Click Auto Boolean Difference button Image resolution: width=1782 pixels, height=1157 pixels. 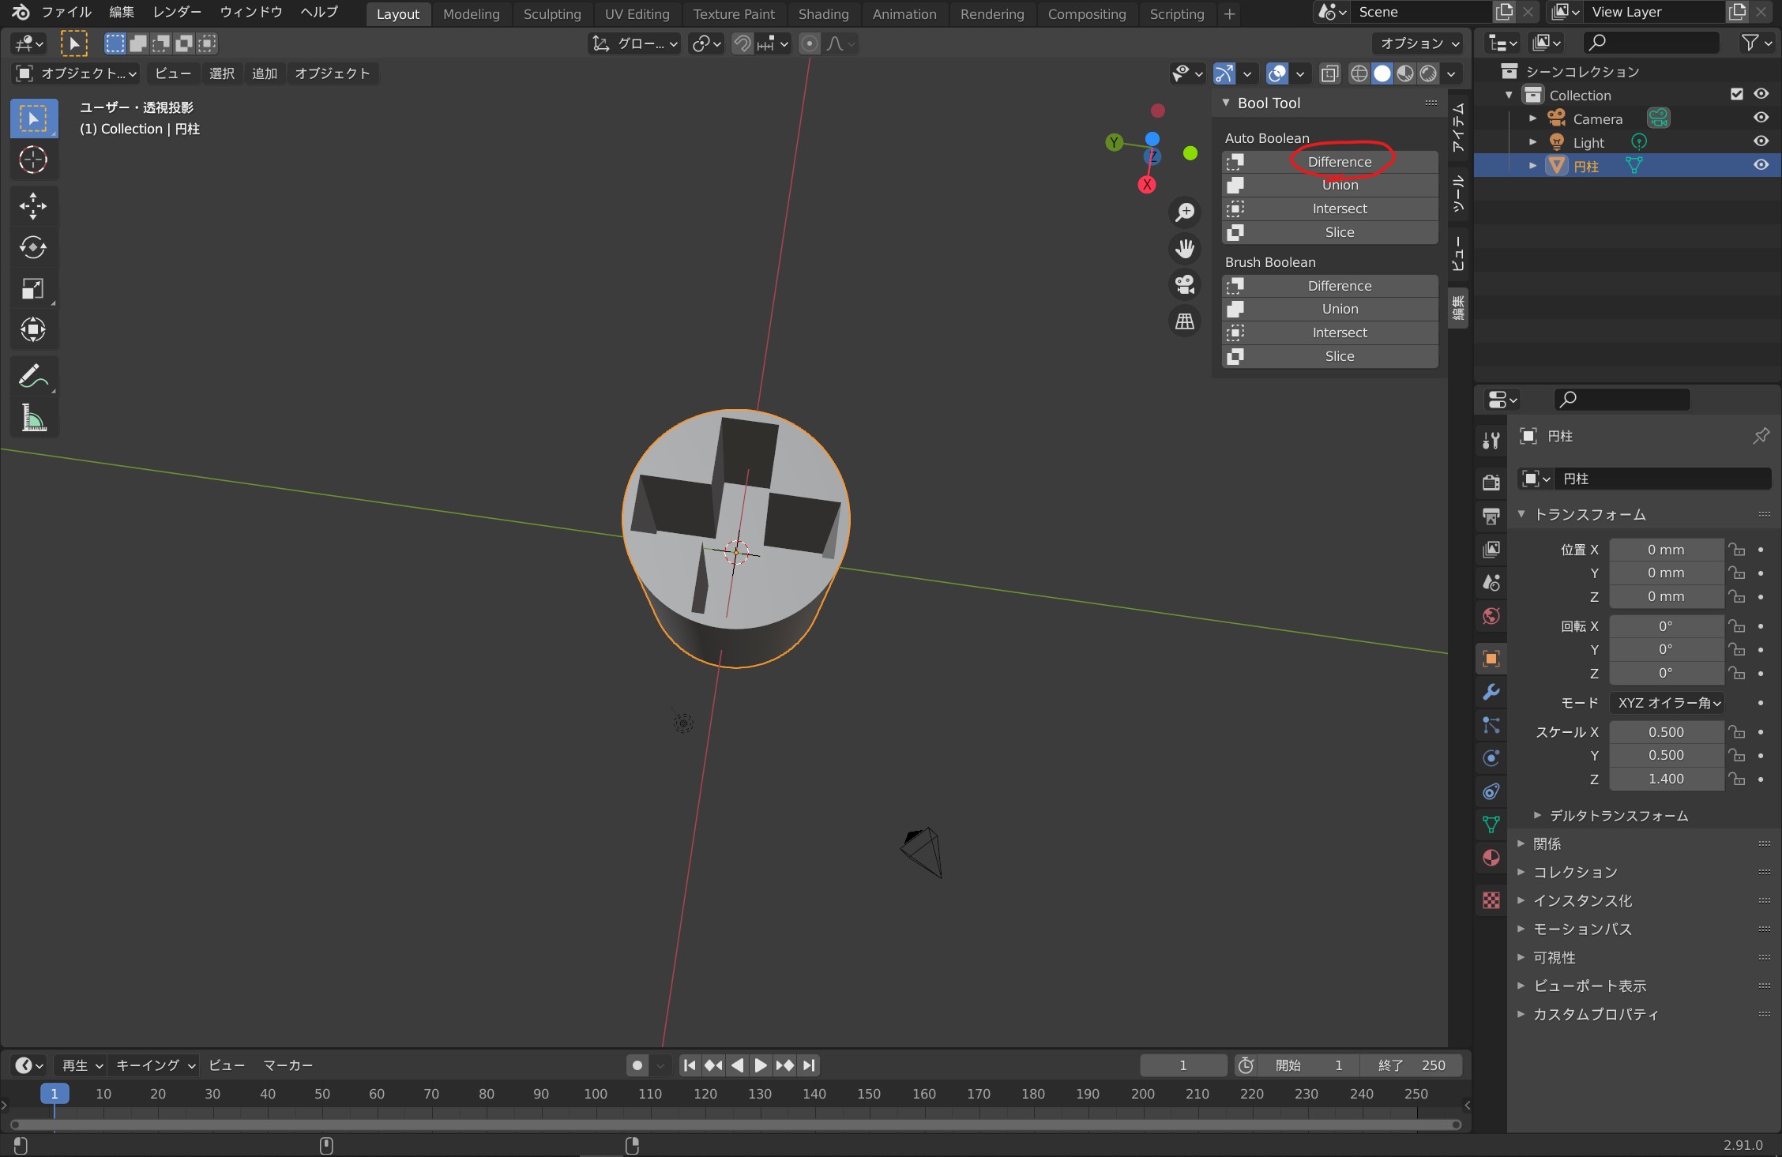[x=1339, y=162]
